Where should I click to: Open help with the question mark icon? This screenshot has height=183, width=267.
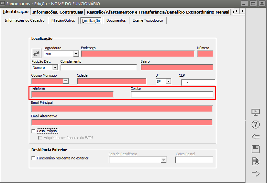(x=256, y=124)
